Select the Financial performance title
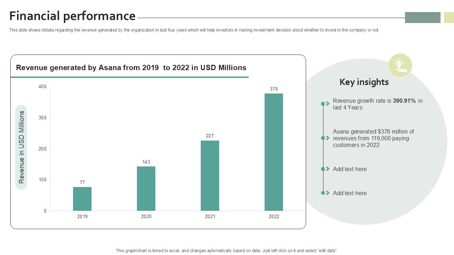The image size is (454, 255). [72, 16]
